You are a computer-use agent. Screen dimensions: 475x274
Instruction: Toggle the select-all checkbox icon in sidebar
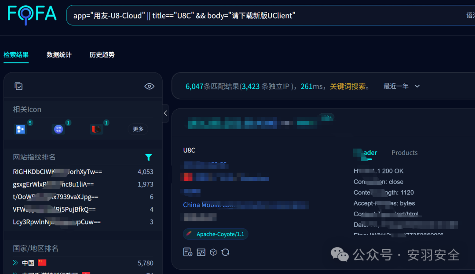[x=18, y=86]
